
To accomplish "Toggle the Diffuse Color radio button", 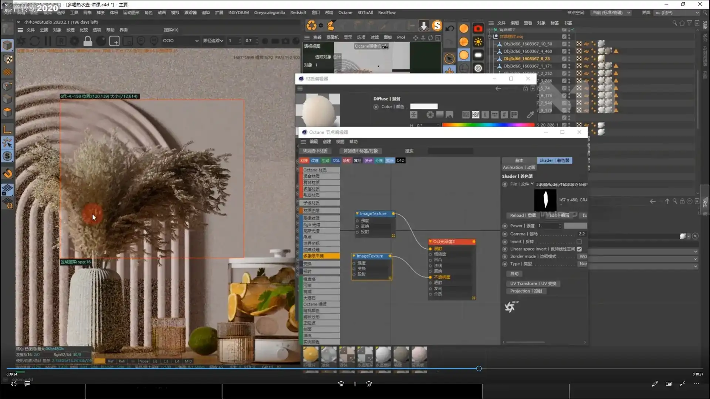I will click(x=376, y=107).
